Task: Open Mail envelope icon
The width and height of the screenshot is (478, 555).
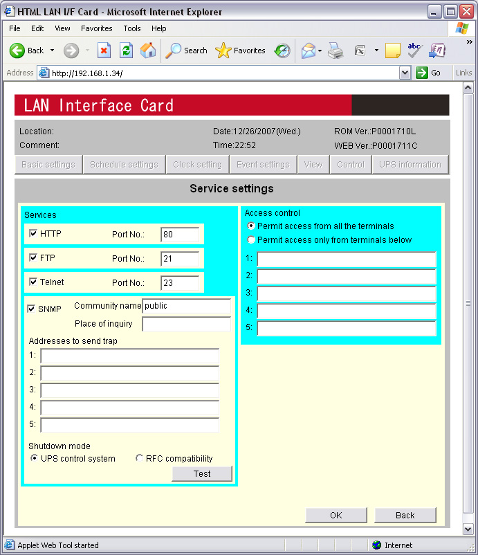Action: [308, 51]
